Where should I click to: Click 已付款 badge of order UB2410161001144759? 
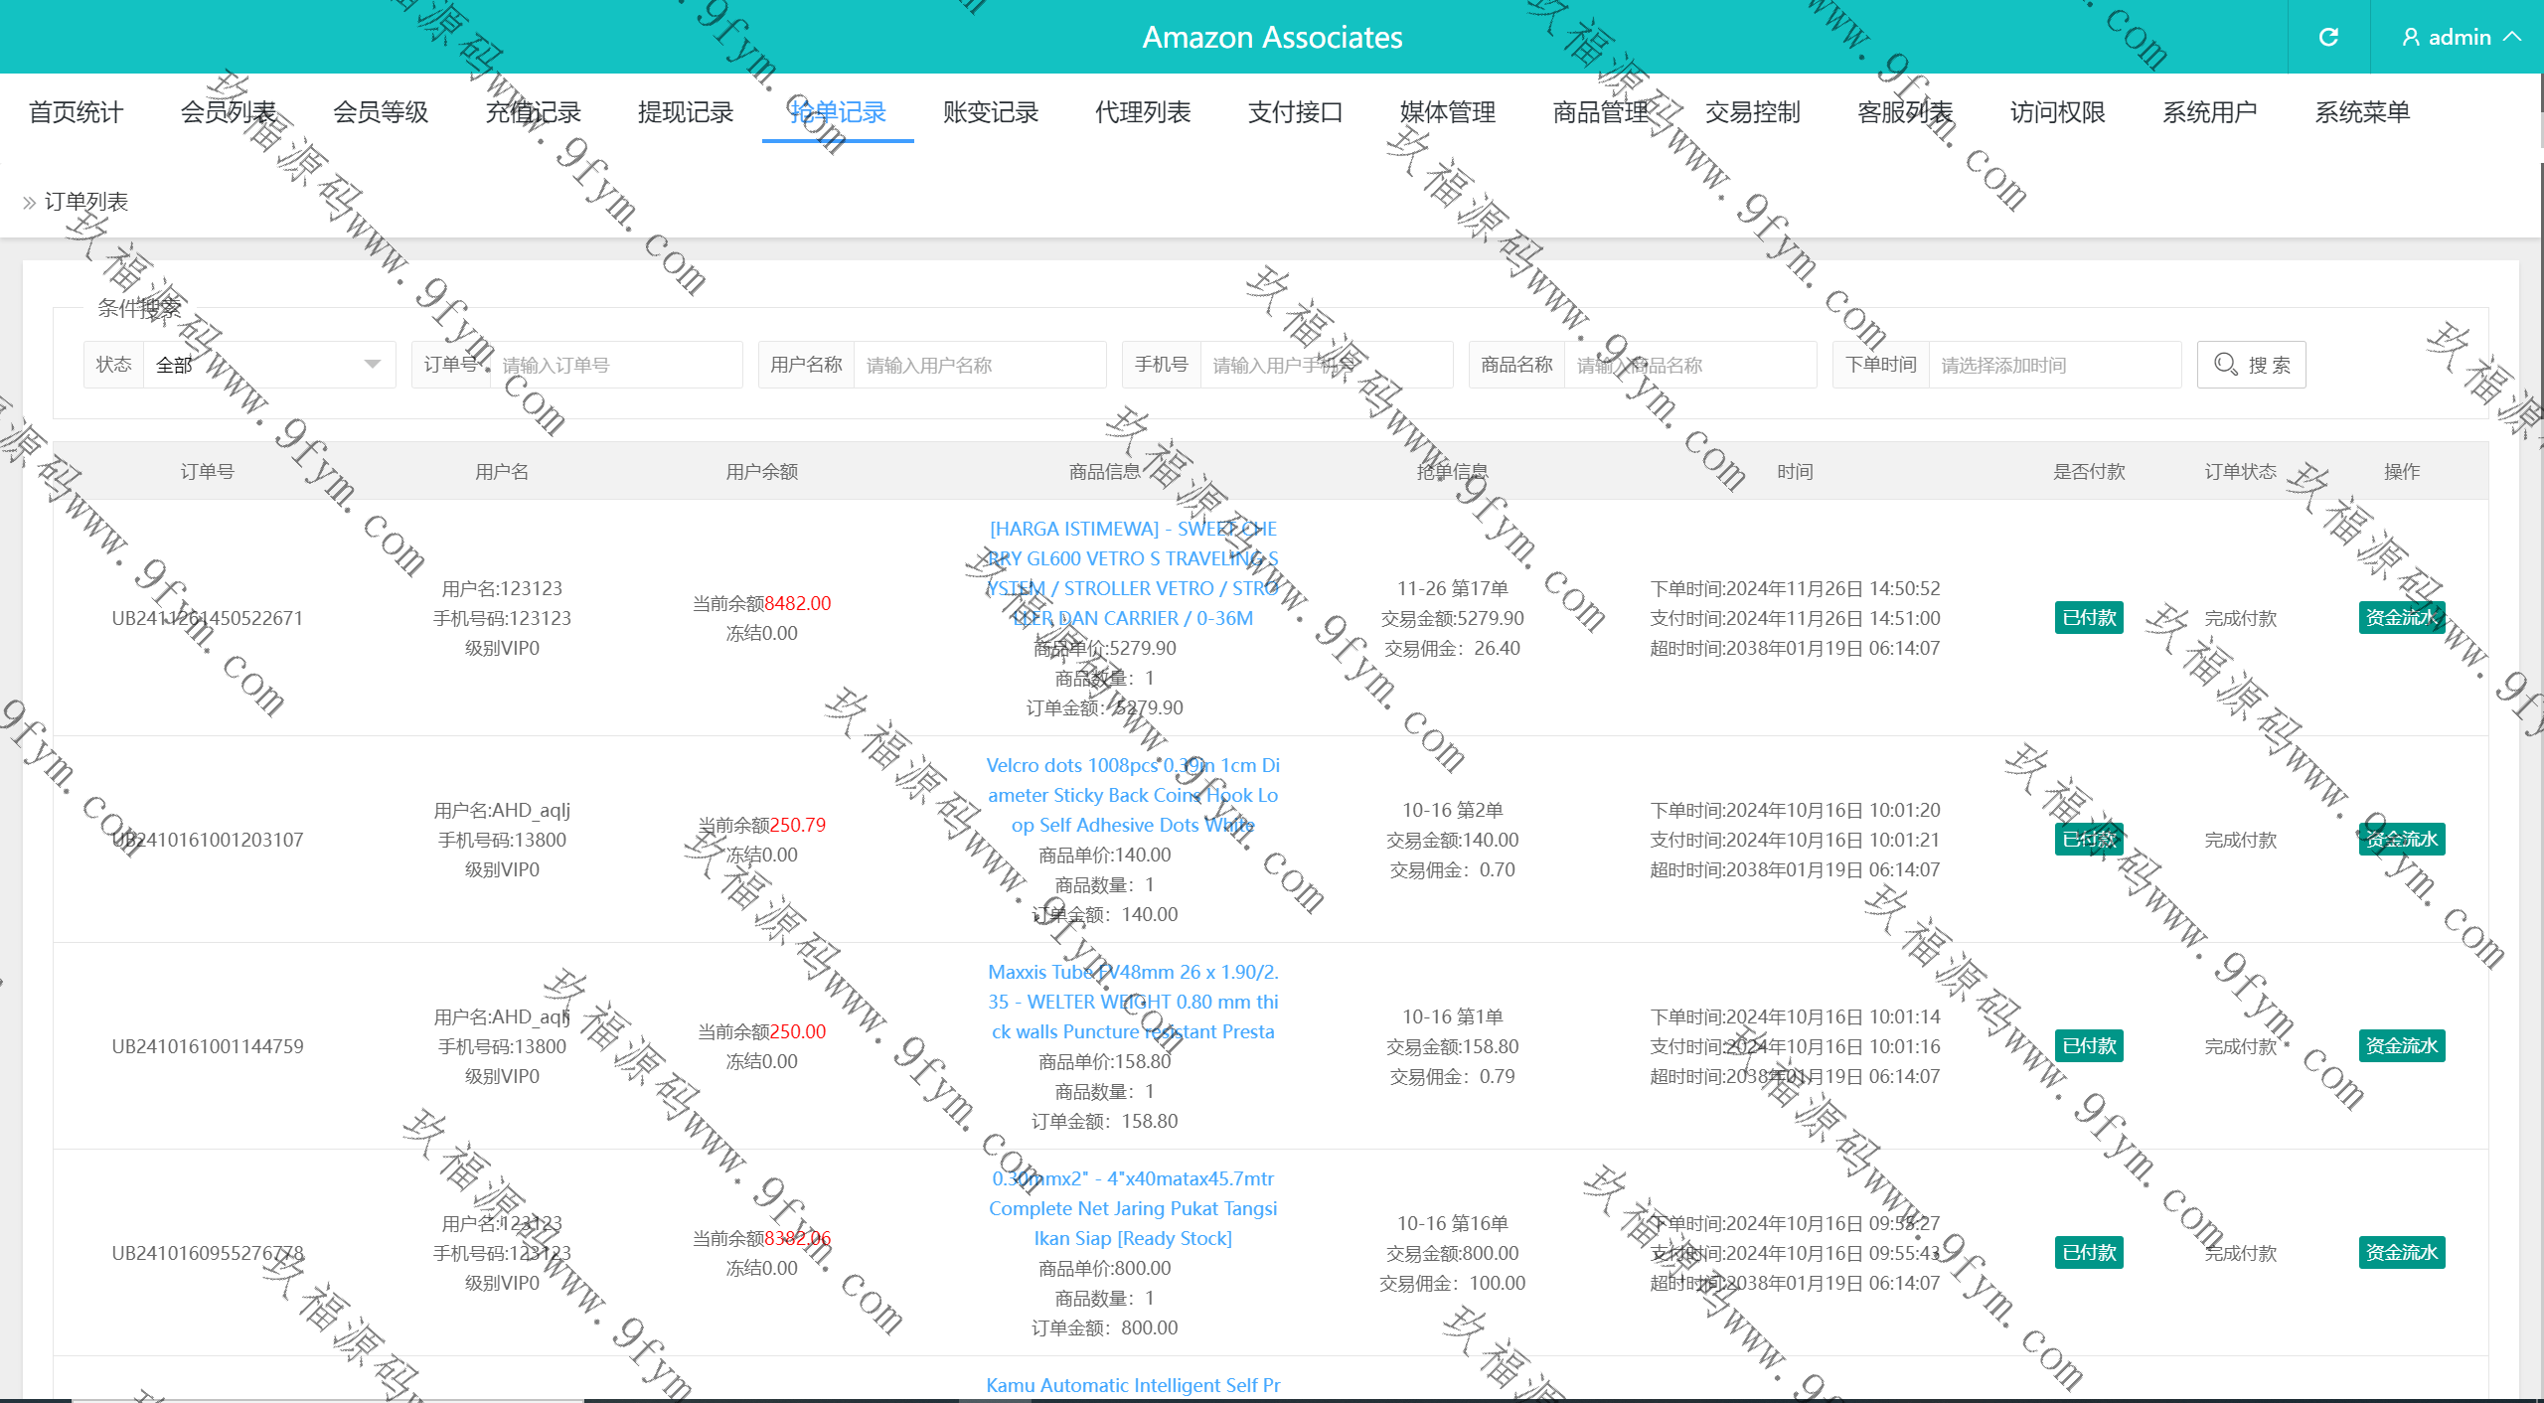(x=2089, y=1045)
